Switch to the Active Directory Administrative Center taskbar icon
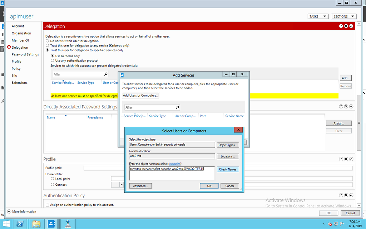This screenshot has height=229, width=366. coord(51,224)
